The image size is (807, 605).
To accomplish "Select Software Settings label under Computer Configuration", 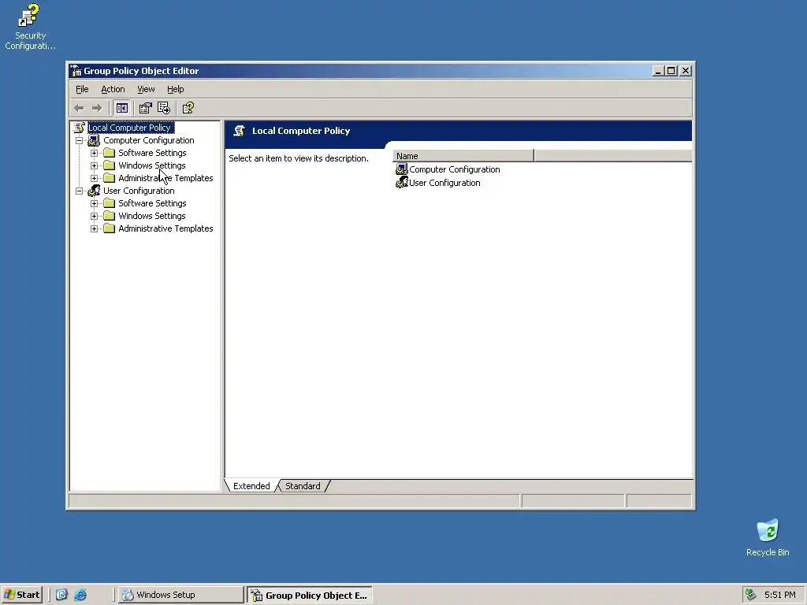I will pyautogui.click(x=152, y=153).
